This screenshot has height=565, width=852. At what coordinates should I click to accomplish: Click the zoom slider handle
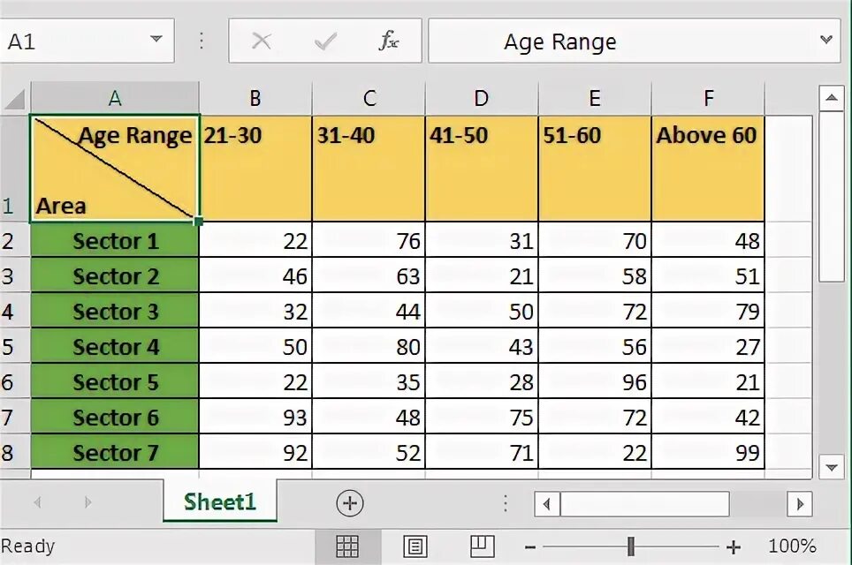coord(631,546)
